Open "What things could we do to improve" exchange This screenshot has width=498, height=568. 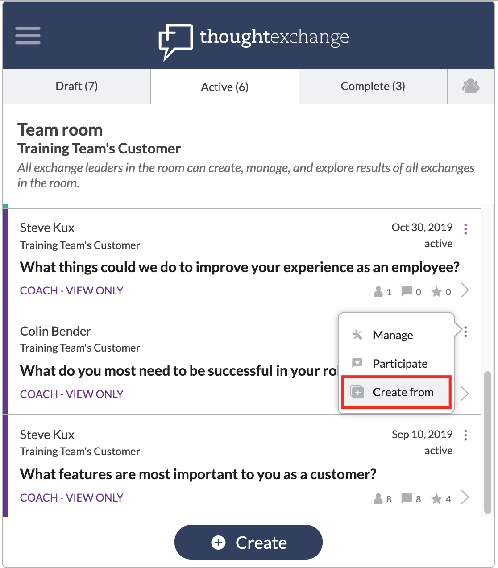(x=240, y=267)
